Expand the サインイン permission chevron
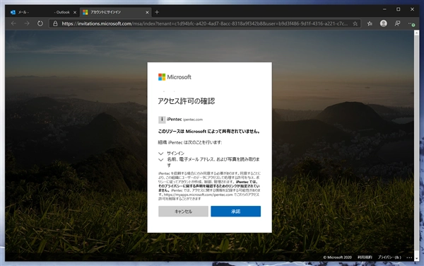424x266 pixels. point(161,154)
